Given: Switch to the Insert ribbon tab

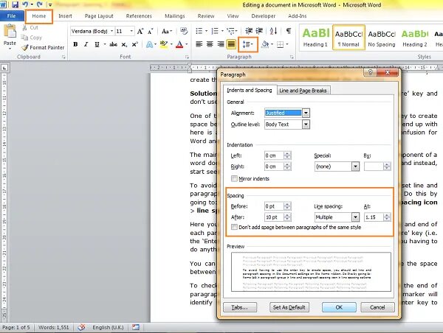Looking at the screenshot, I should coord(65,16).
